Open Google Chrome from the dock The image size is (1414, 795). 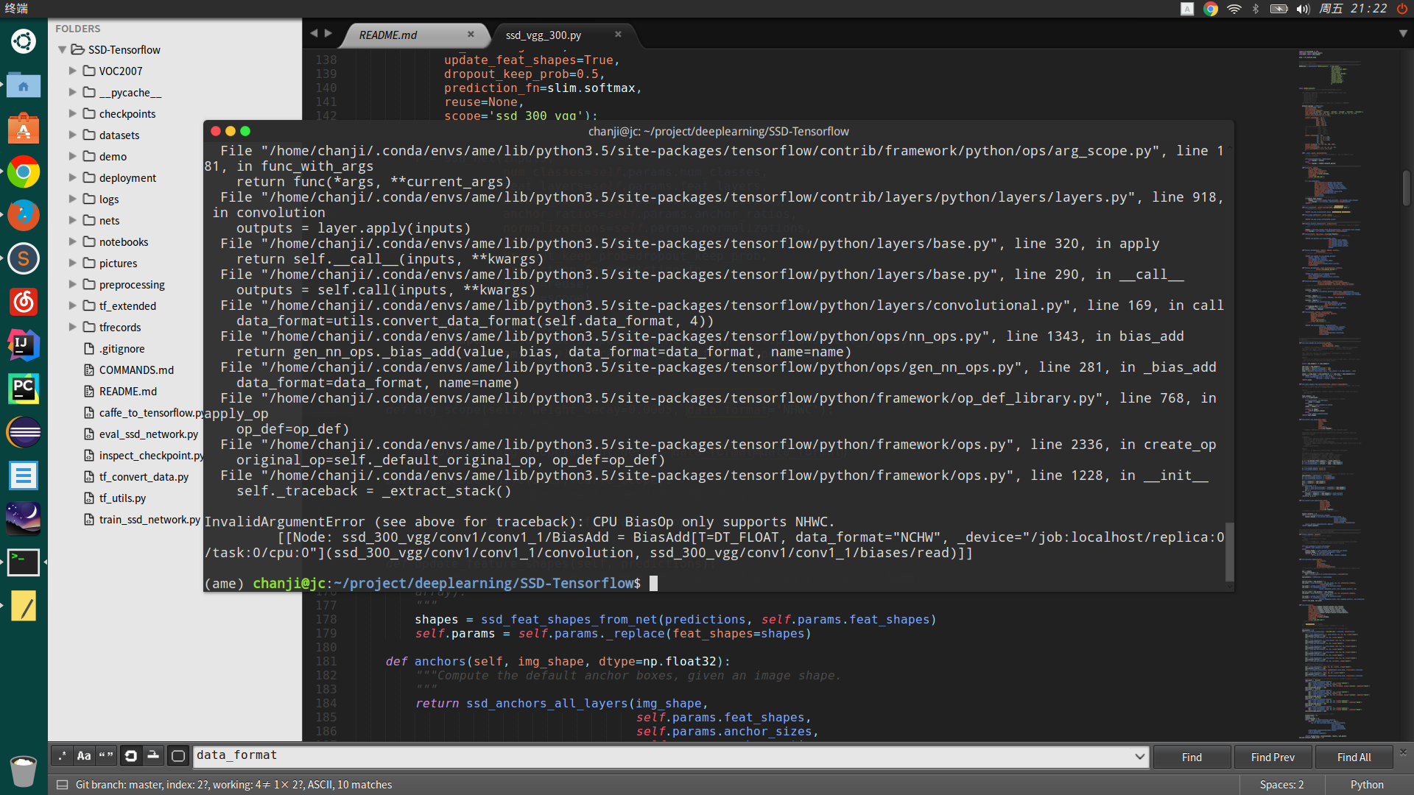(x=24, y=172)
